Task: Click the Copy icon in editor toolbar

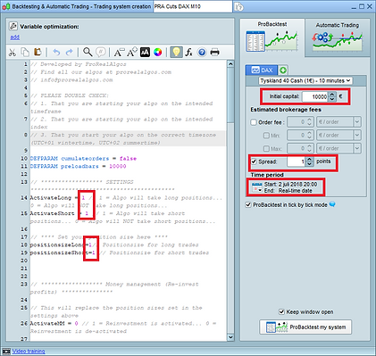Action: 25,52
